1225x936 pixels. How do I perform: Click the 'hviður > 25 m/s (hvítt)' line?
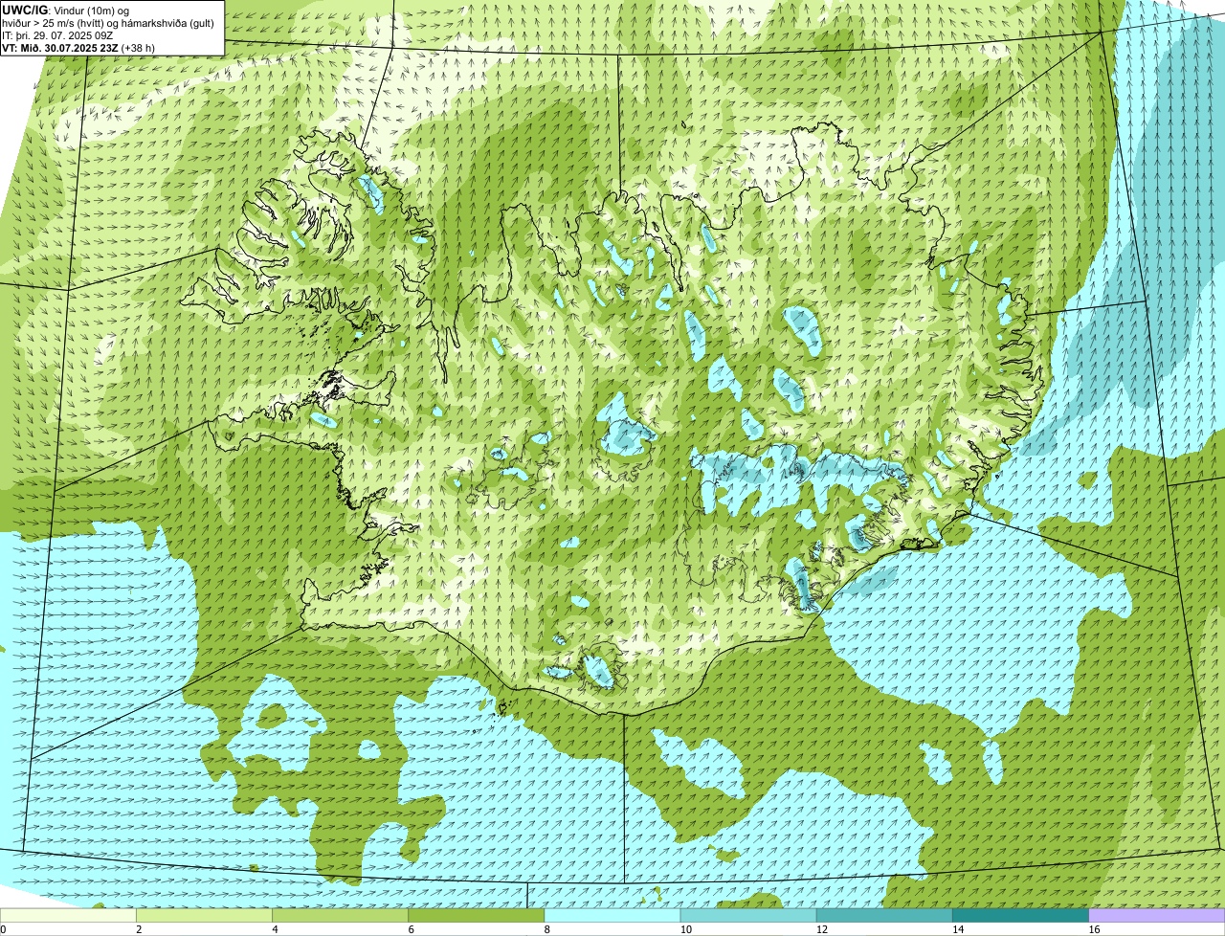[x=109, y=23]
